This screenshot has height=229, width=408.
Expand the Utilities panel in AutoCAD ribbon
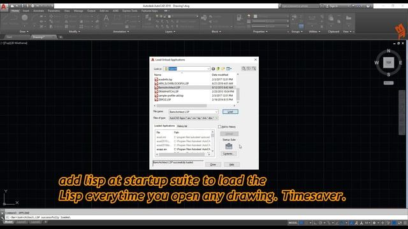point(314,32)
